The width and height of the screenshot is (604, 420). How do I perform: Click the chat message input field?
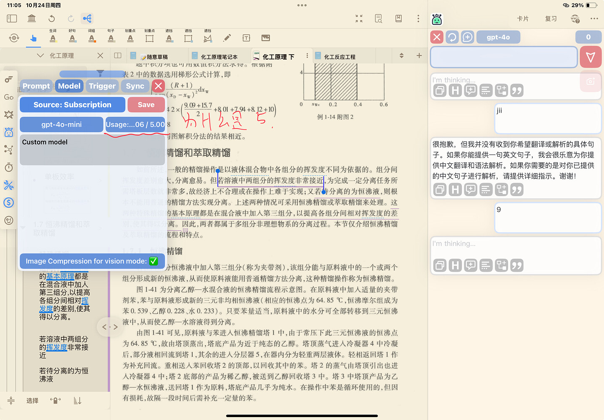504,57
